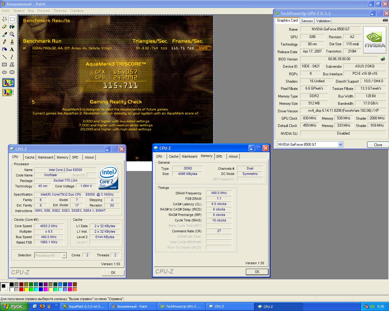Pick the Eraser tool in Paint

pos(5,27)
